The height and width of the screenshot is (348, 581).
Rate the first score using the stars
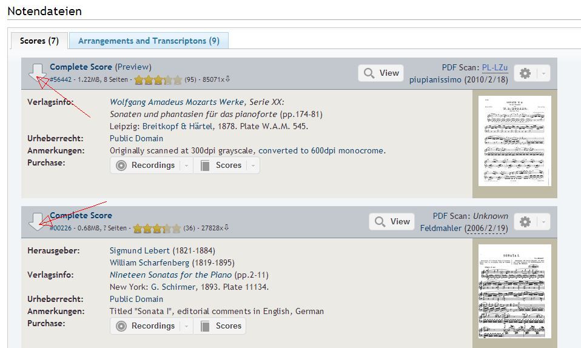[x=158, y=79]
